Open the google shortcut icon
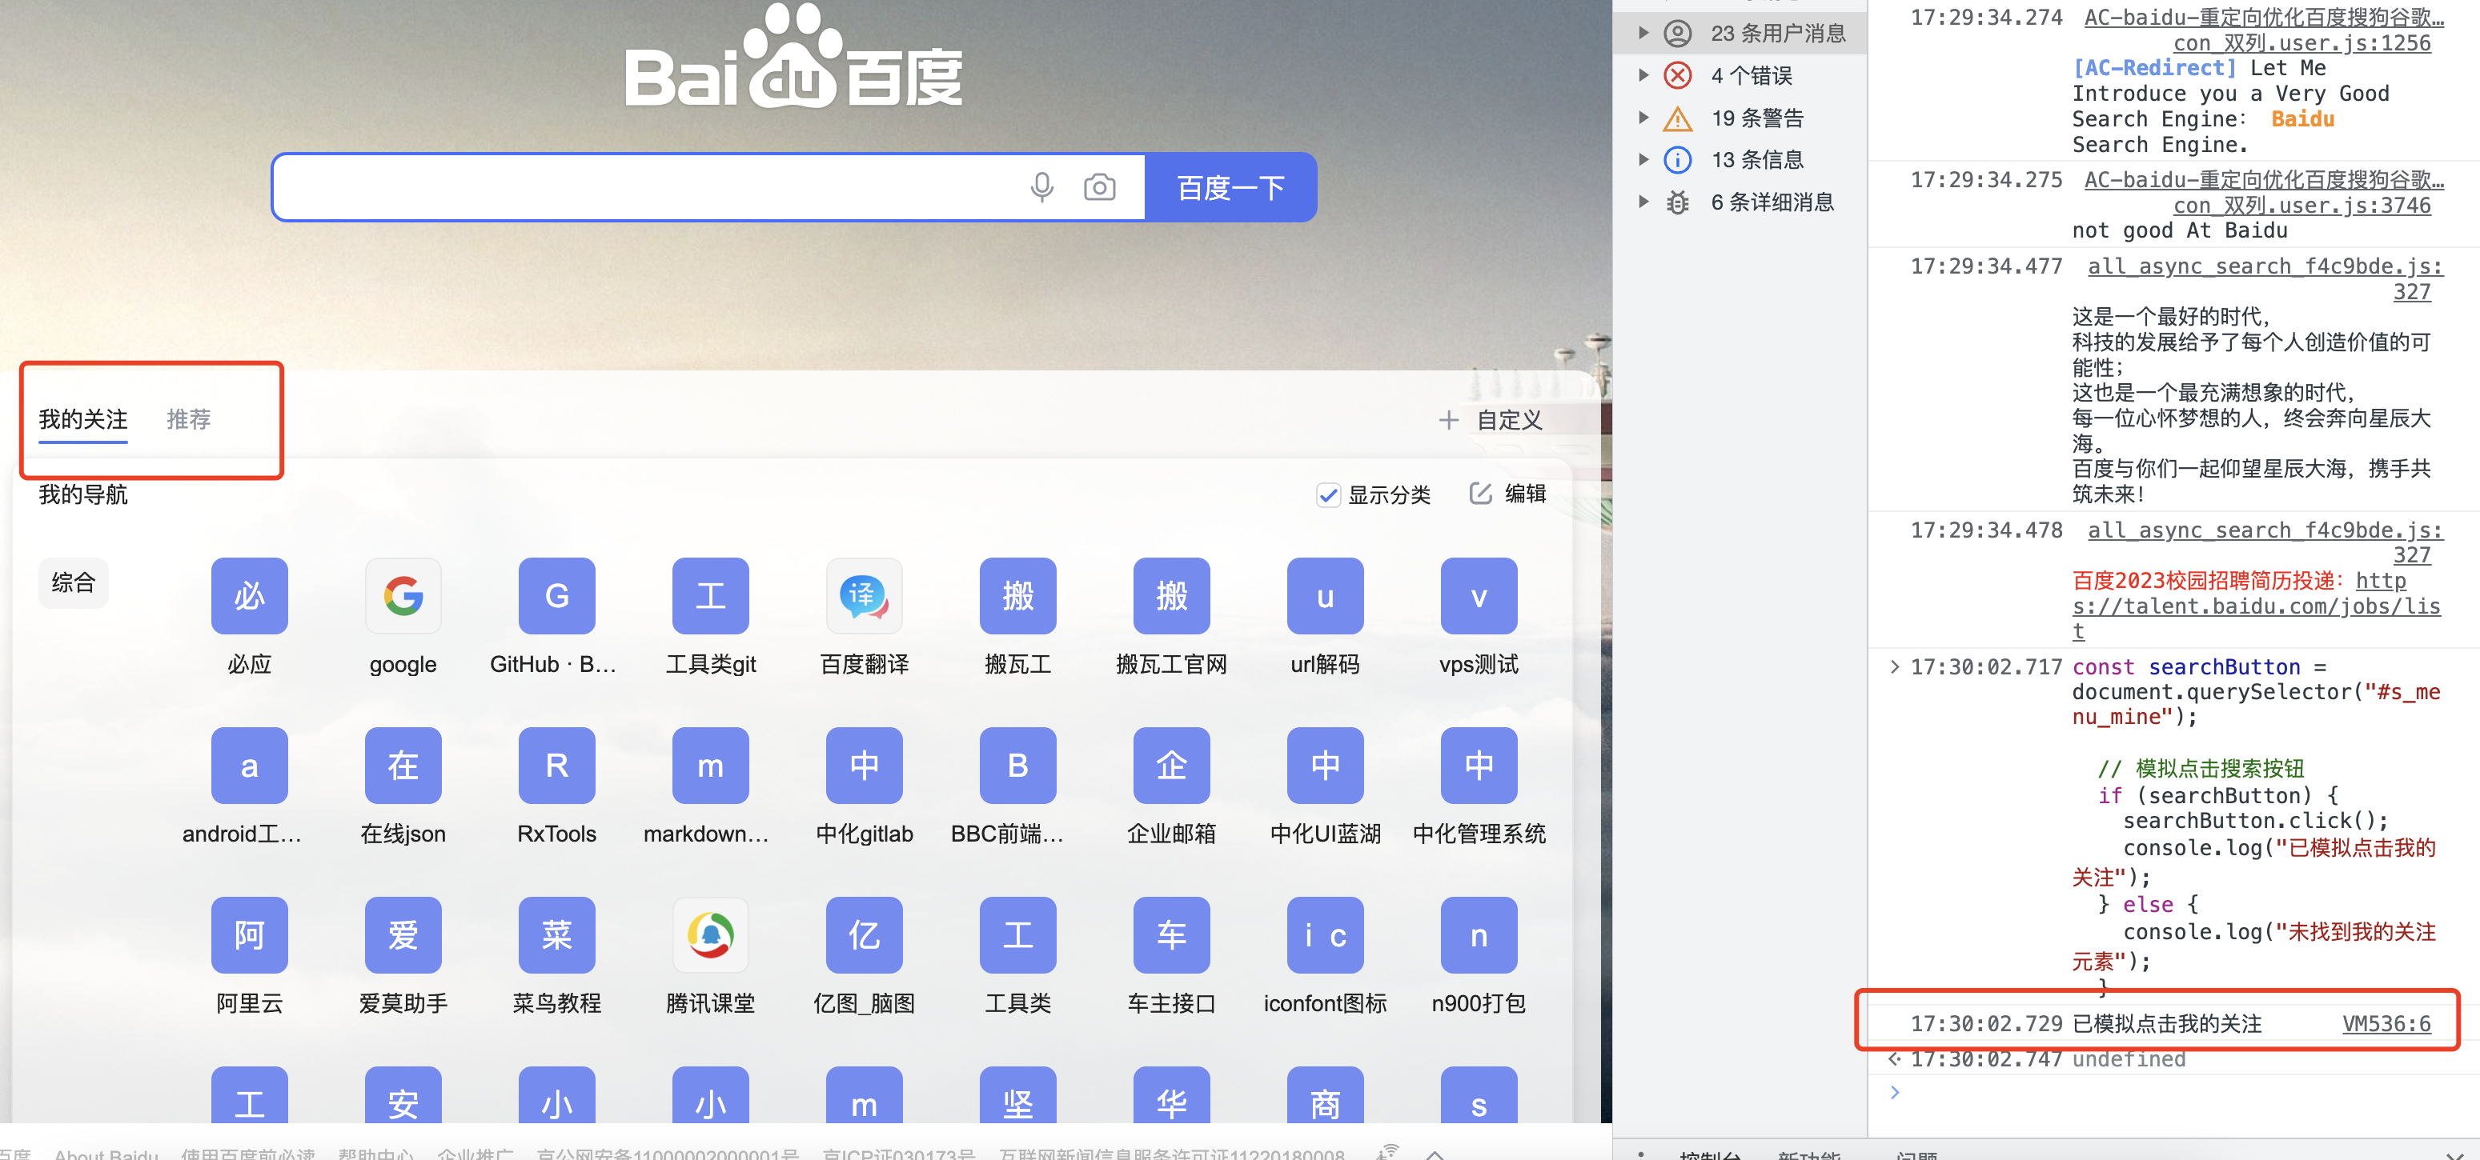Viewport: 2480px width, 1160px height. click(403, 596)
